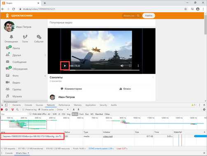Open the Оповещения bell icon
The width and height of the screenshot is (207, 156).
[x=11, y=37]
